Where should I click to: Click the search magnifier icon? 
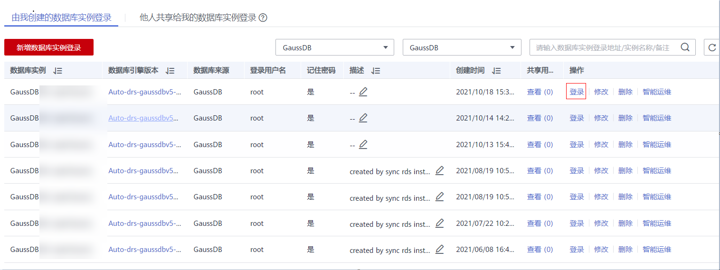tap(685, 47)
